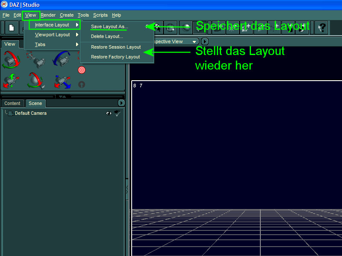Click the View menu

(30, 15)
